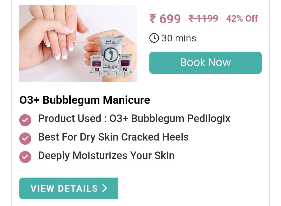Click the 42% Off discount label
The width and height of the screenshot is (281, 206).
tap(242, 19)
